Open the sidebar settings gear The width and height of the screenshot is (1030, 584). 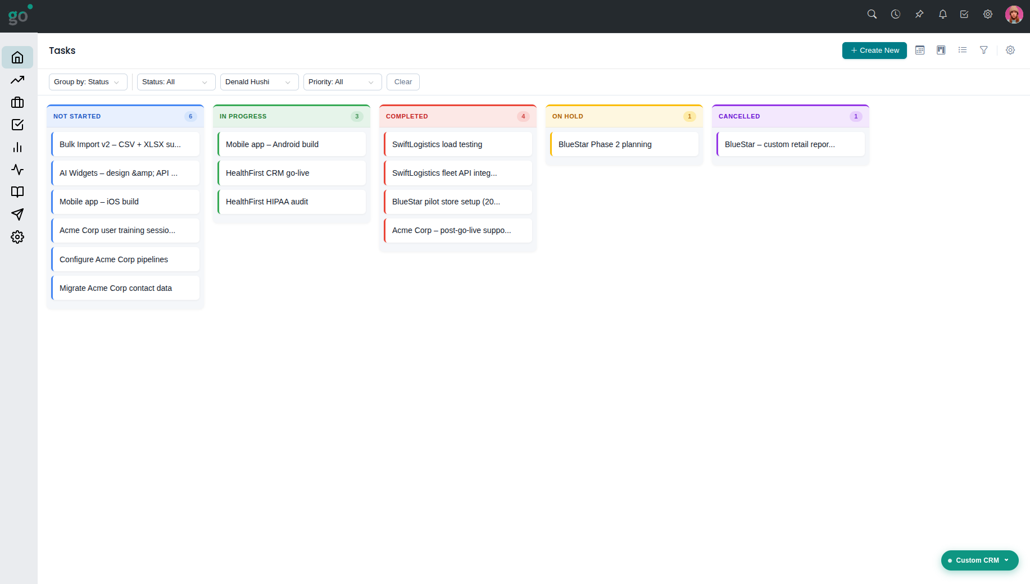pyautogui.click(x=17, y=237)
